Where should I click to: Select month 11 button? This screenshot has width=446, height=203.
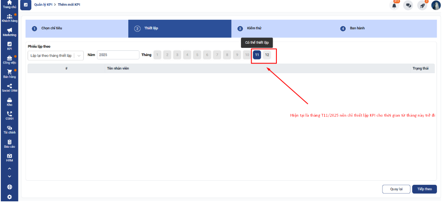[x=257, y=55]
